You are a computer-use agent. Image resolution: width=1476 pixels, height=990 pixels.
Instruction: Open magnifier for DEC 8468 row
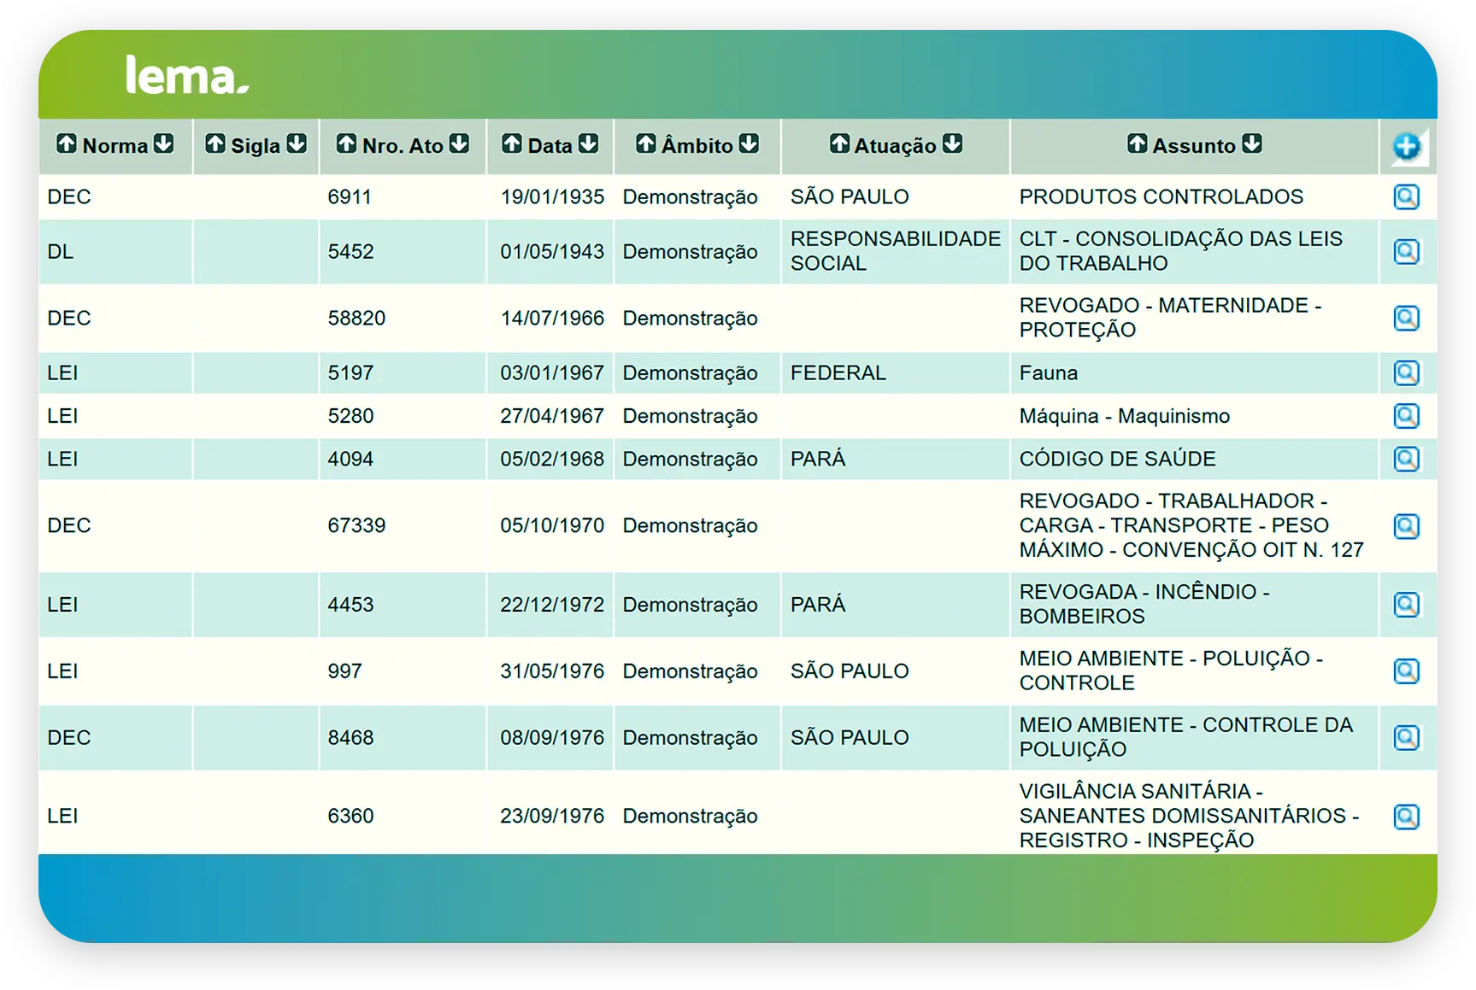pos(1406,738)
